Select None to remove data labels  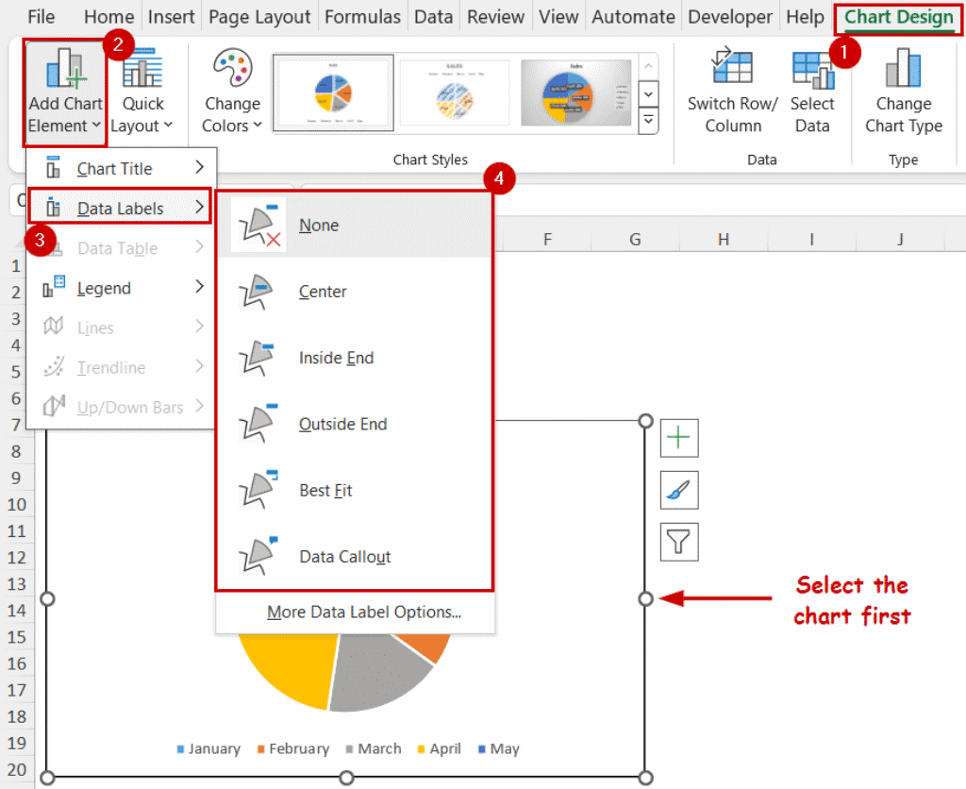click(318, 225)
